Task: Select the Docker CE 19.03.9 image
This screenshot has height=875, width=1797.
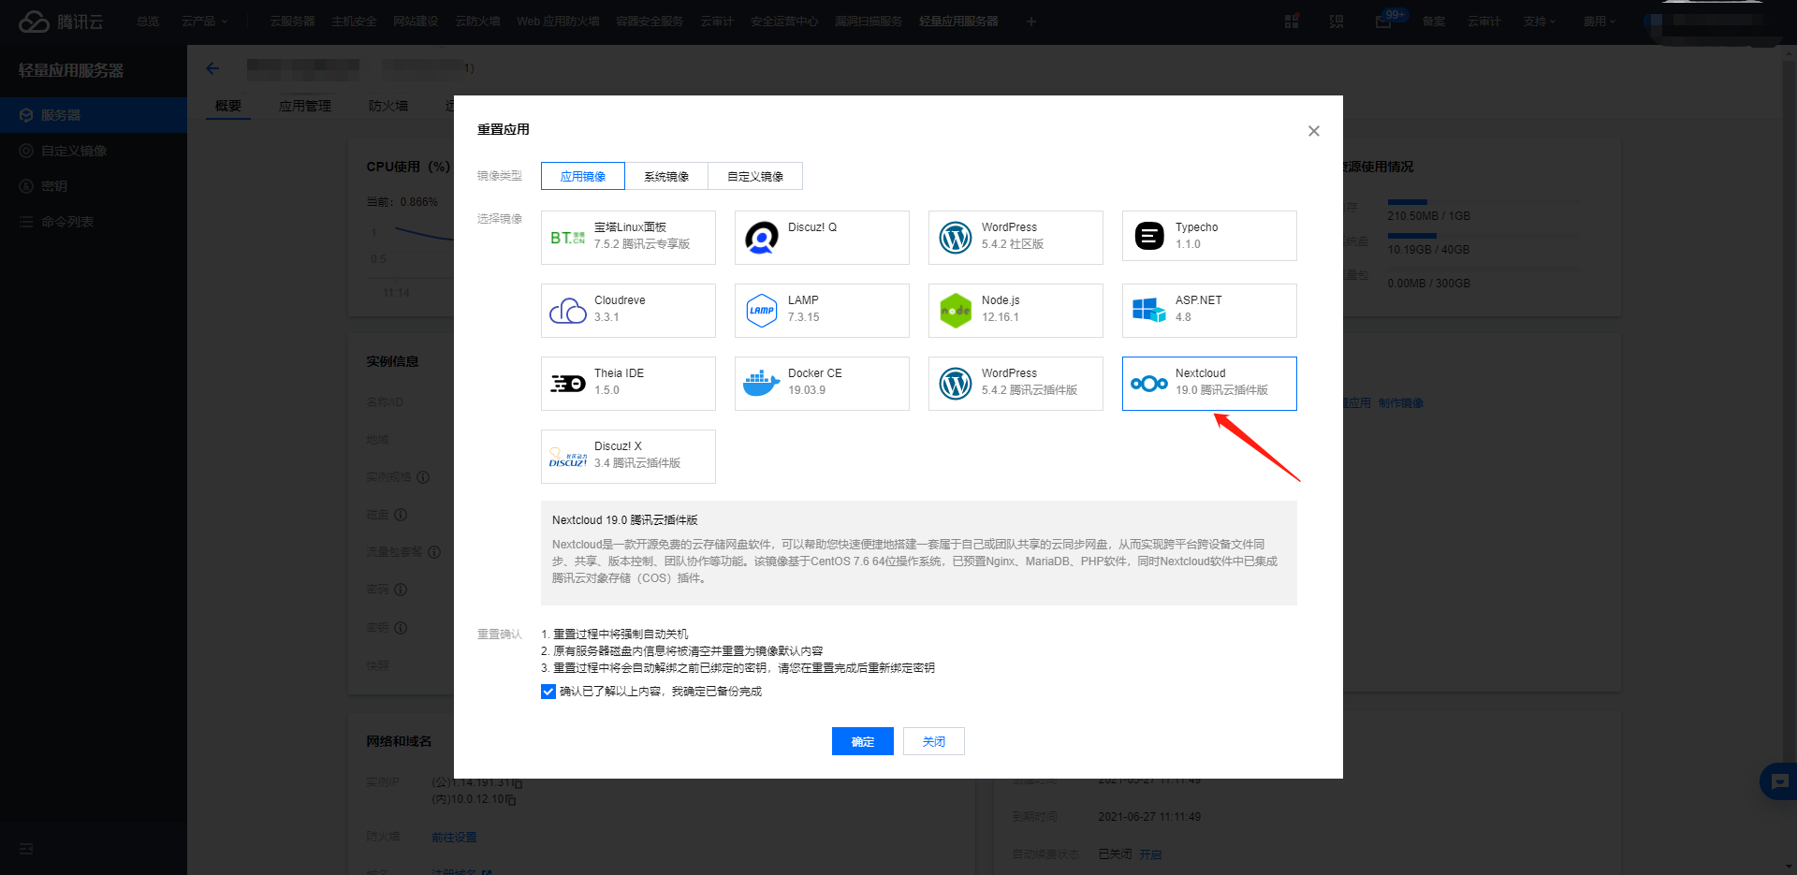Action: [822, 384]
